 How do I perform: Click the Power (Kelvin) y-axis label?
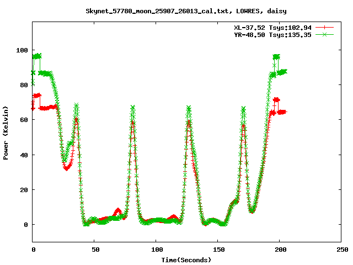[x=6, y=133]
